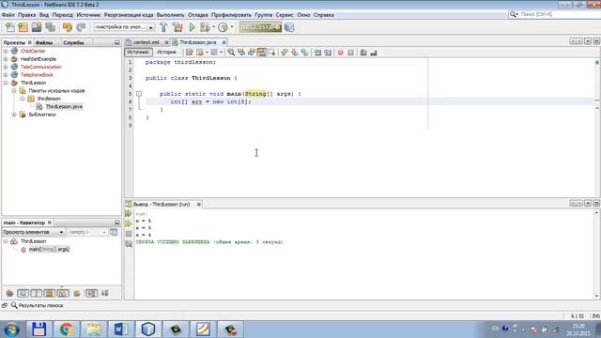Click the New File toolbar icon
The image size is (601, 338).
point(10,27)
